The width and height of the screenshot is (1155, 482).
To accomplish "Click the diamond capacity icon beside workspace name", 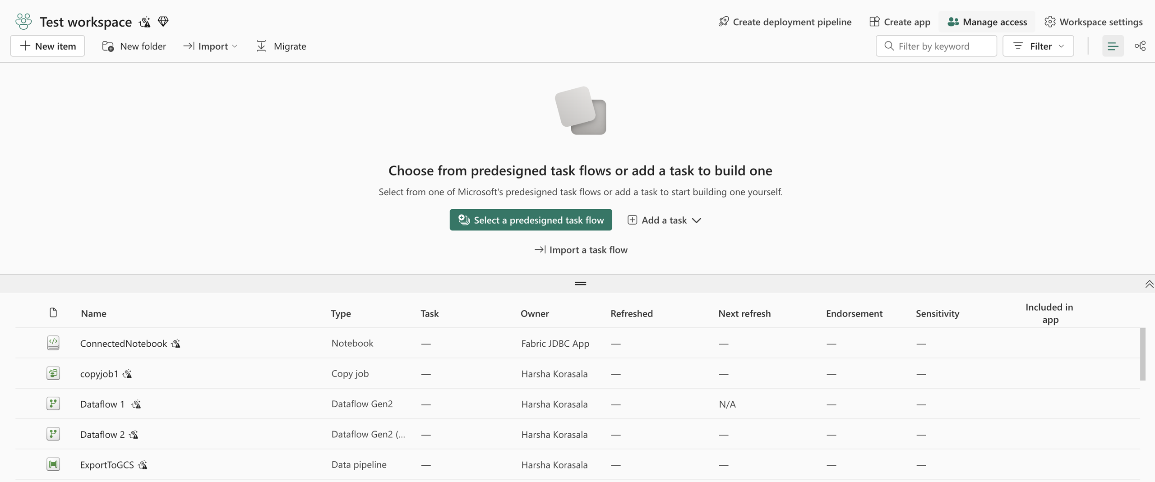I will [163, 22].
